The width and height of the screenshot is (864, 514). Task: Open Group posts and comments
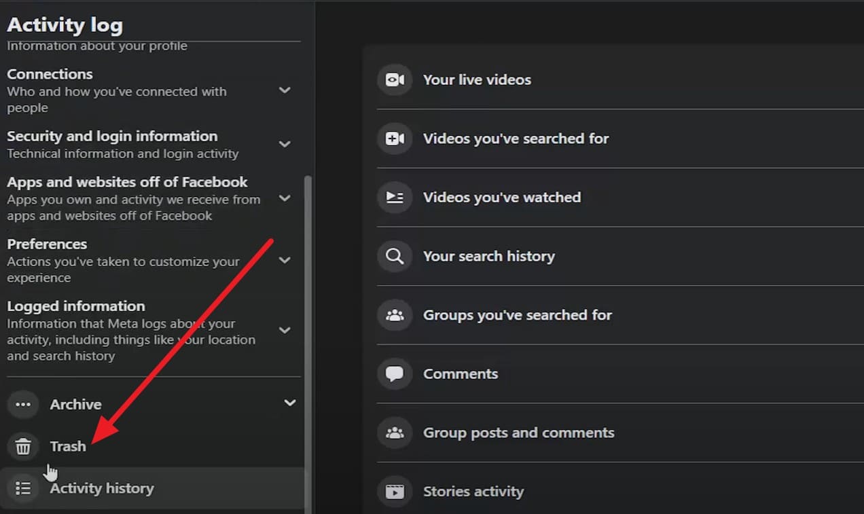click(518, 433)
